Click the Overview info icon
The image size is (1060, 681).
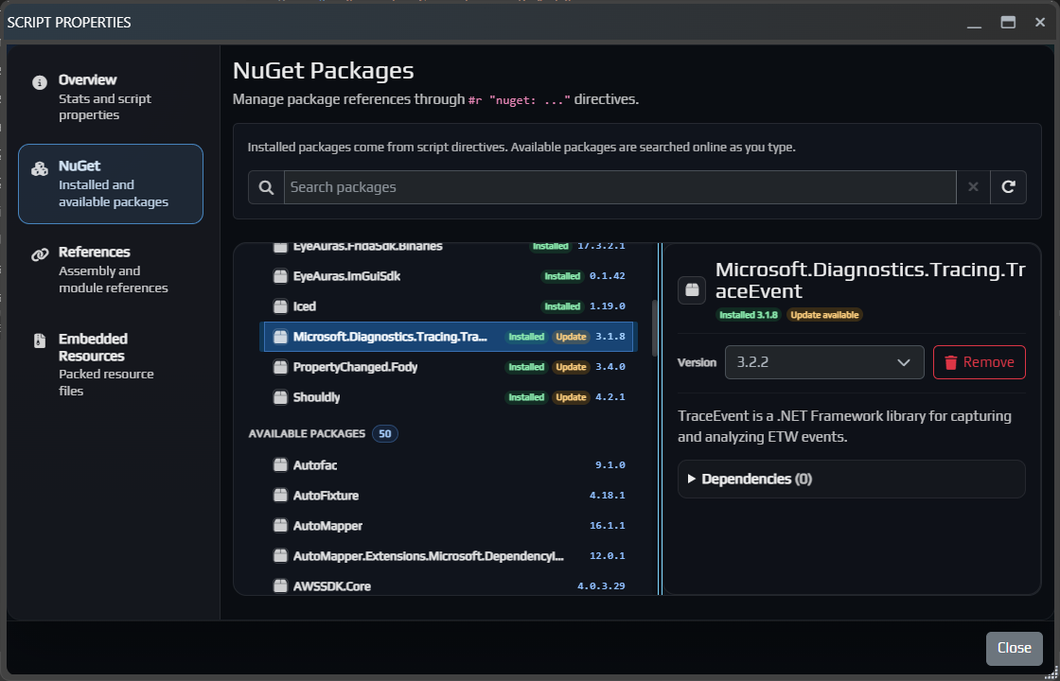click(x=40, y=79)
